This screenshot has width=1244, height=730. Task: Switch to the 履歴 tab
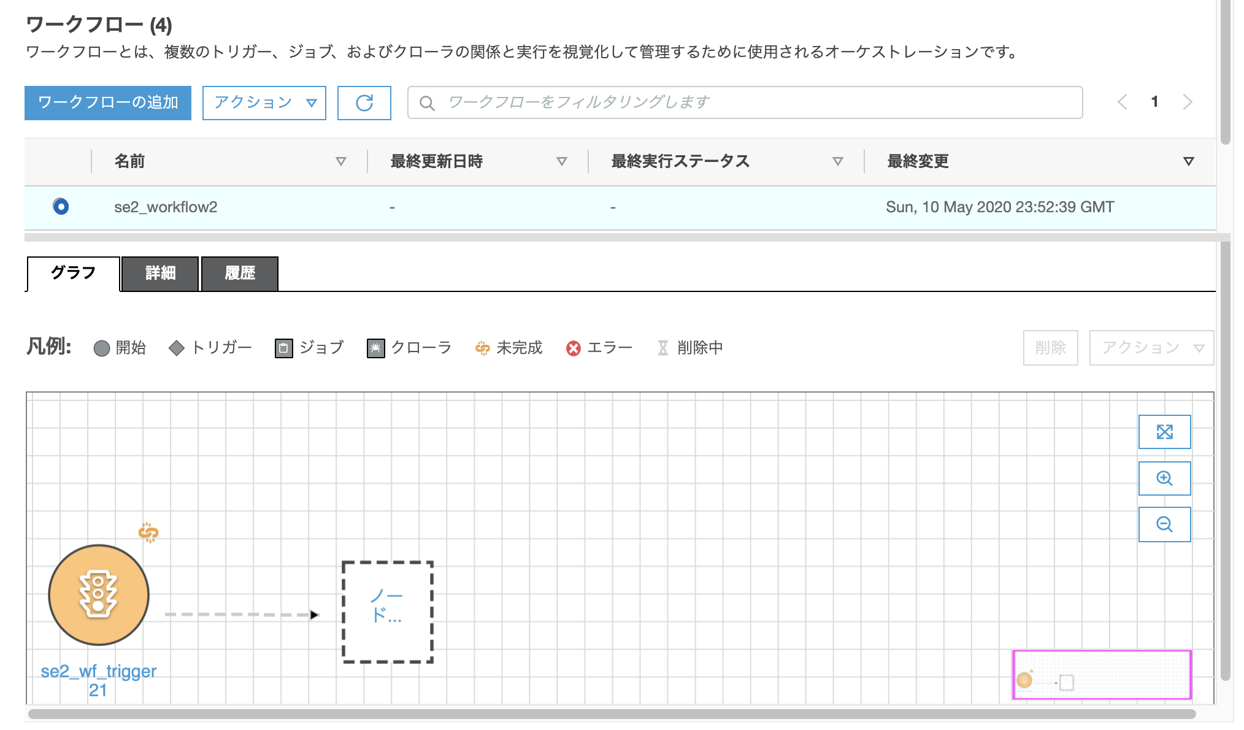(x=240, y=273)
